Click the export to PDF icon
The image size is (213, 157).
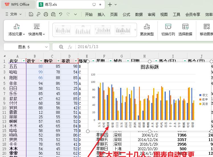(x=38, y=14)
